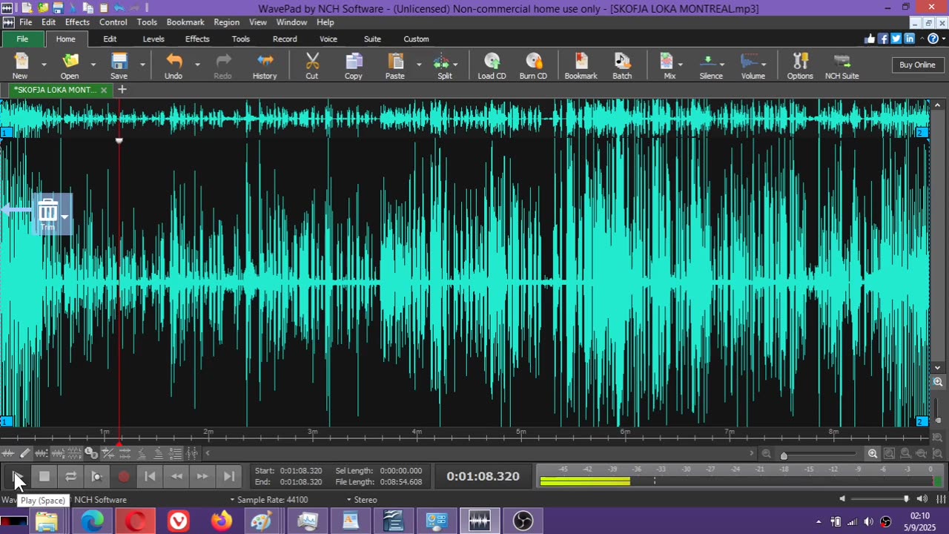Screen dimensions: 949x534
Task: Open the Custom ribbon tab
Action: [x=416, y=39]
